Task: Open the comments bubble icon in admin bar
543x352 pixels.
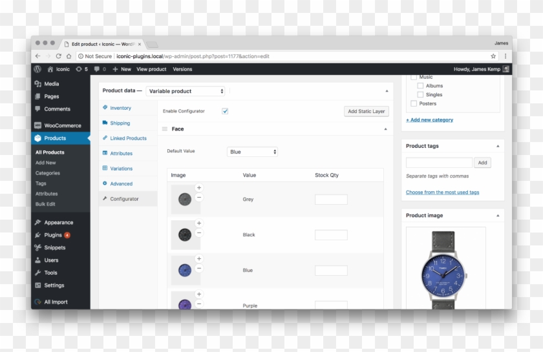Action: [x=96, y=69]
